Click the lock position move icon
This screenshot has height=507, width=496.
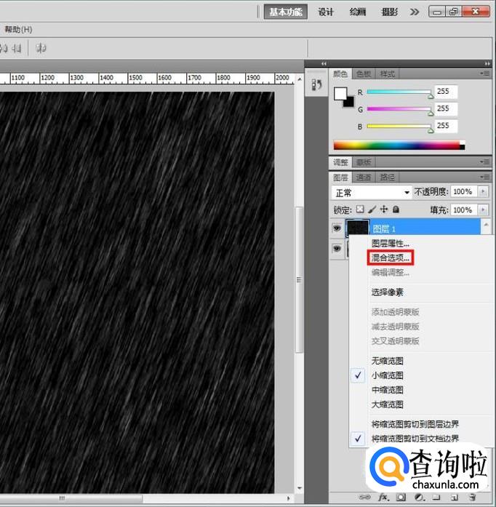[384, 209]
